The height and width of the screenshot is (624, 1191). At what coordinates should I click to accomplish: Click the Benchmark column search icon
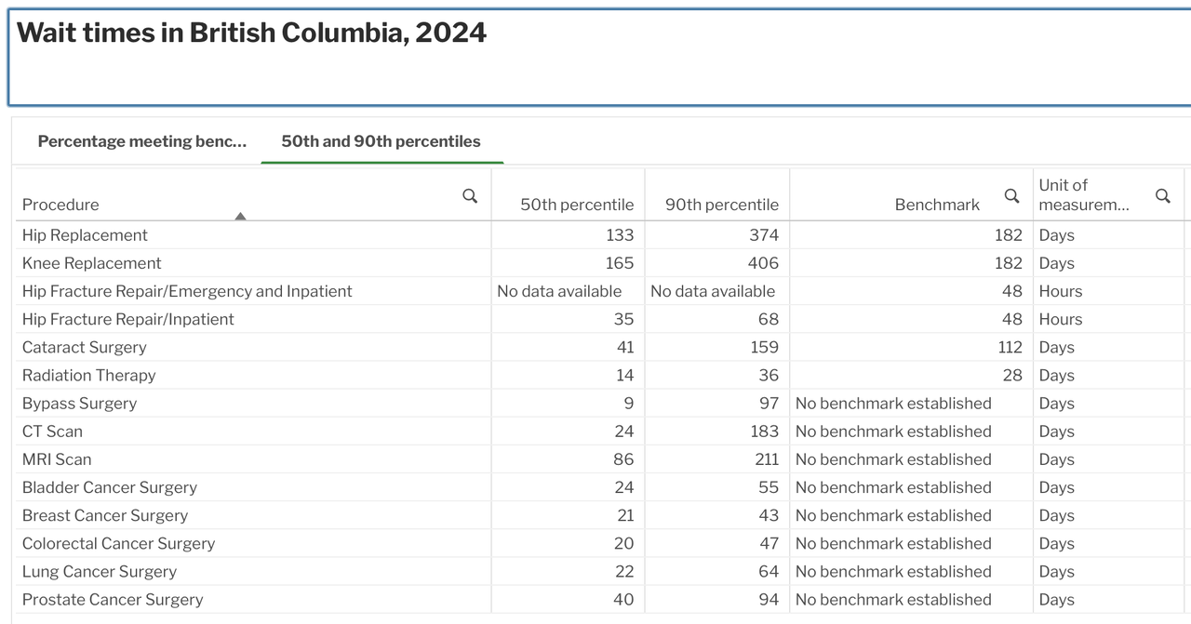click(x=1011, y=195)
